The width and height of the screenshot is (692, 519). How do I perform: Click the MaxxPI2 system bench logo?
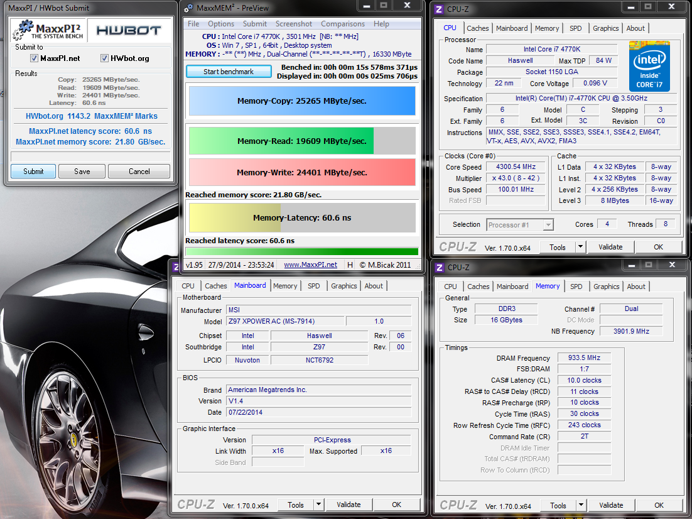(48, 30)
